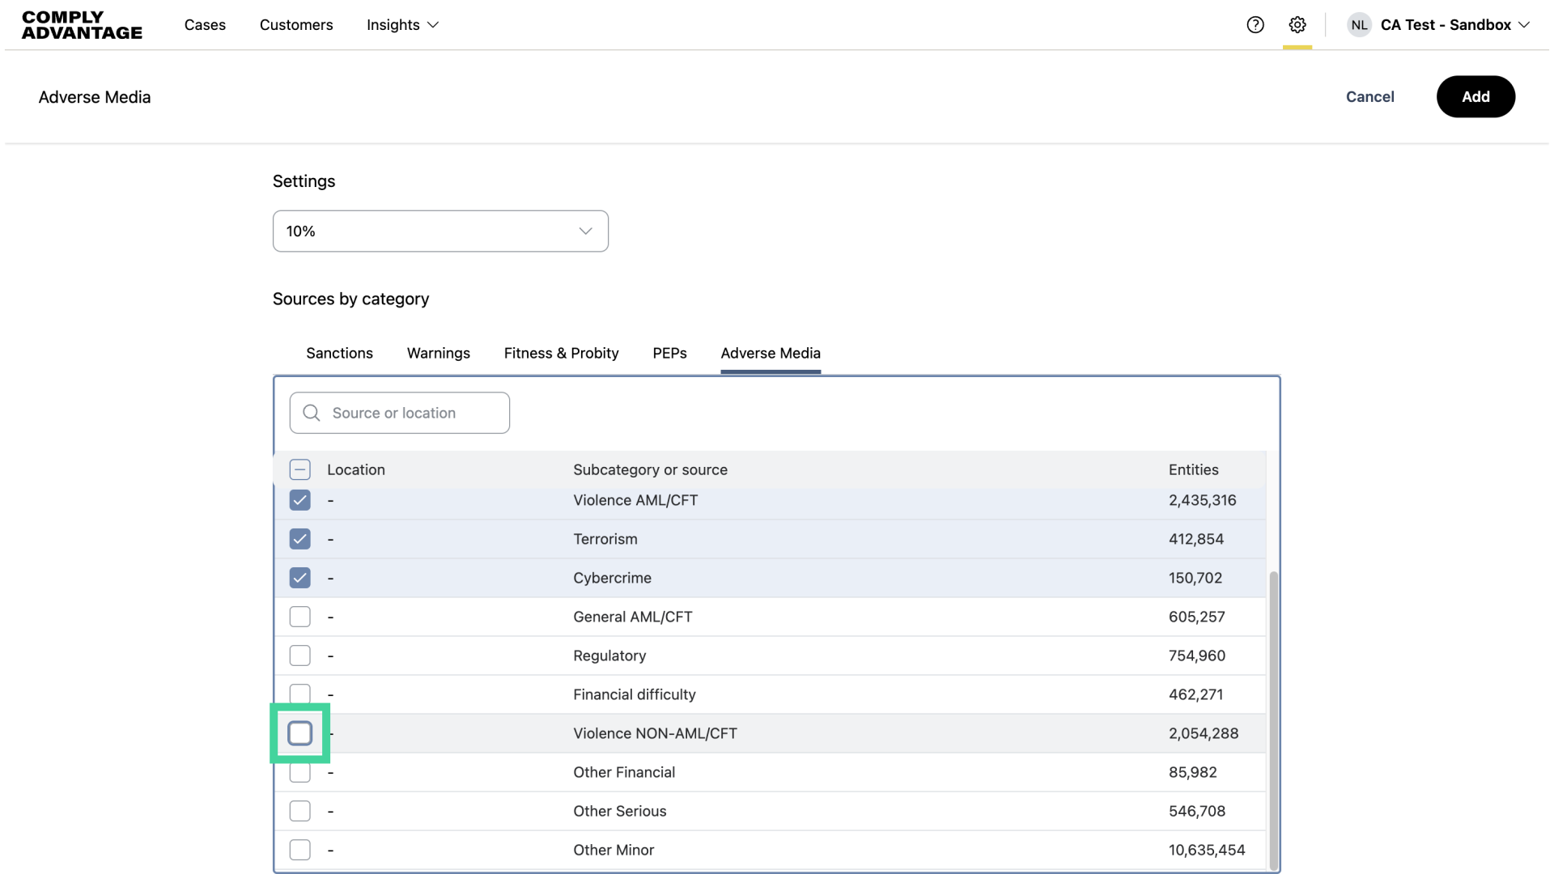Open the Insights dropdown menu
This screenshot has height=874, width=1554.
tap(402, 25)
